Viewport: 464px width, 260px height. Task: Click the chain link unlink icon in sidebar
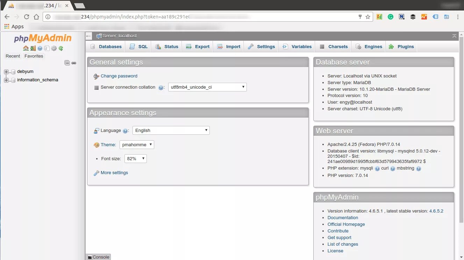coord(74,63)
